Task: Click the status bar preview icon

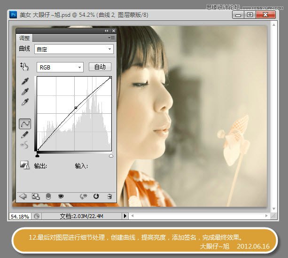Action: pos(37,216)
